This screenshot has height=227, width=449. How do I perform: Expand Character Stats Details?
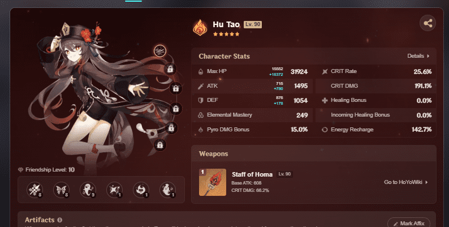click(x=418, y=56)
